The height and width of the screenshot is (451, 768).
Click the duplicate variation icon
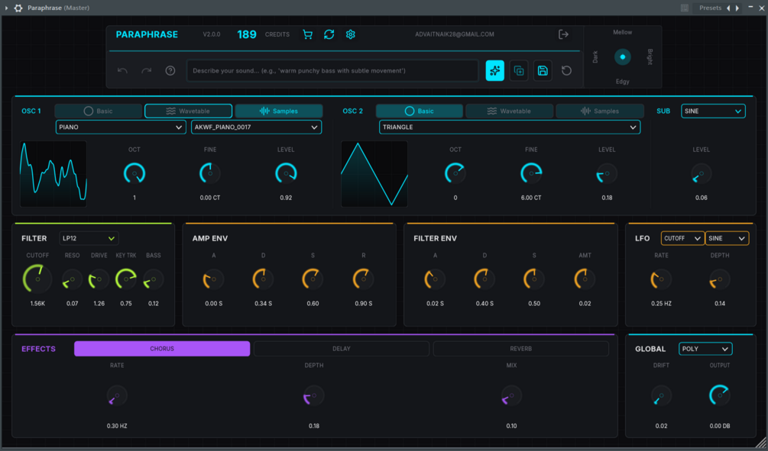click(519, 70)
